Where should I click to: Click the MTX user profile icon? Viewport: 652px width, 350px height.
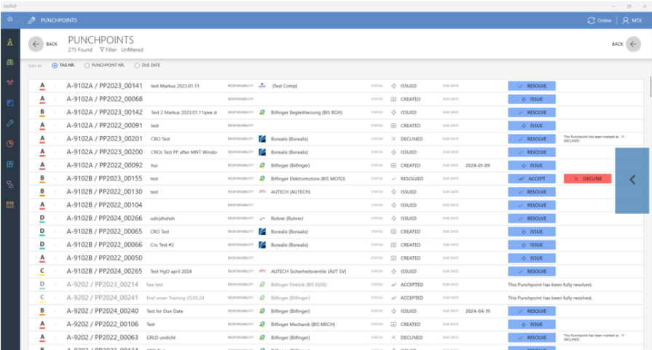626,20
